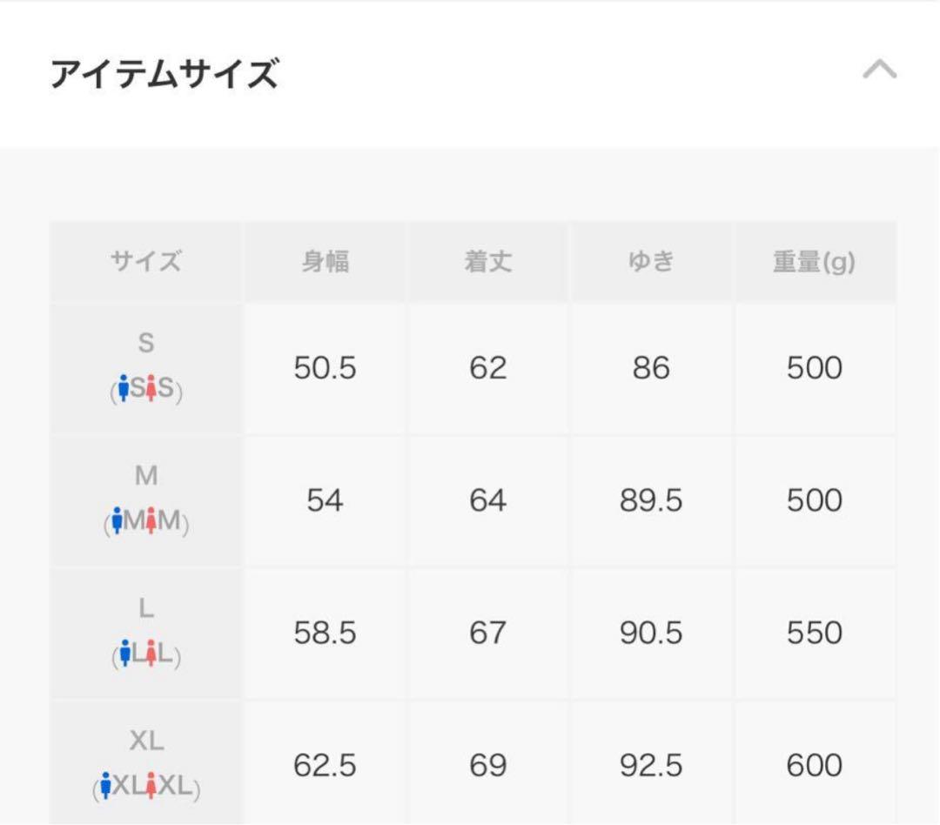Image resolution: width=940 pixels, height=825 pixels.
Task: Click the 身幅 column header
Action: pyautogui.click(x=325, y=262)
